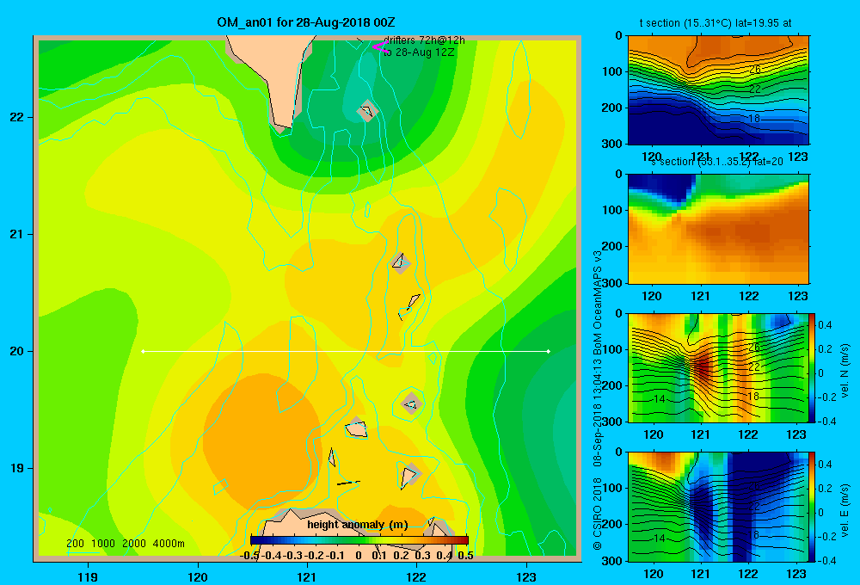This screenshot has height=585, width=860.
Task: Click the right endpoint of the white section line
Action: coord(548,351)
